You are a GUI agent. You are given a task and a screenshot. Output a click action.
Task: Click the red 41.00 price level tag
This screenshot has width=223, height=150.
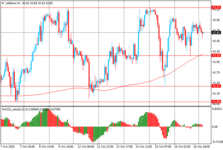click(x=216, y=102)
